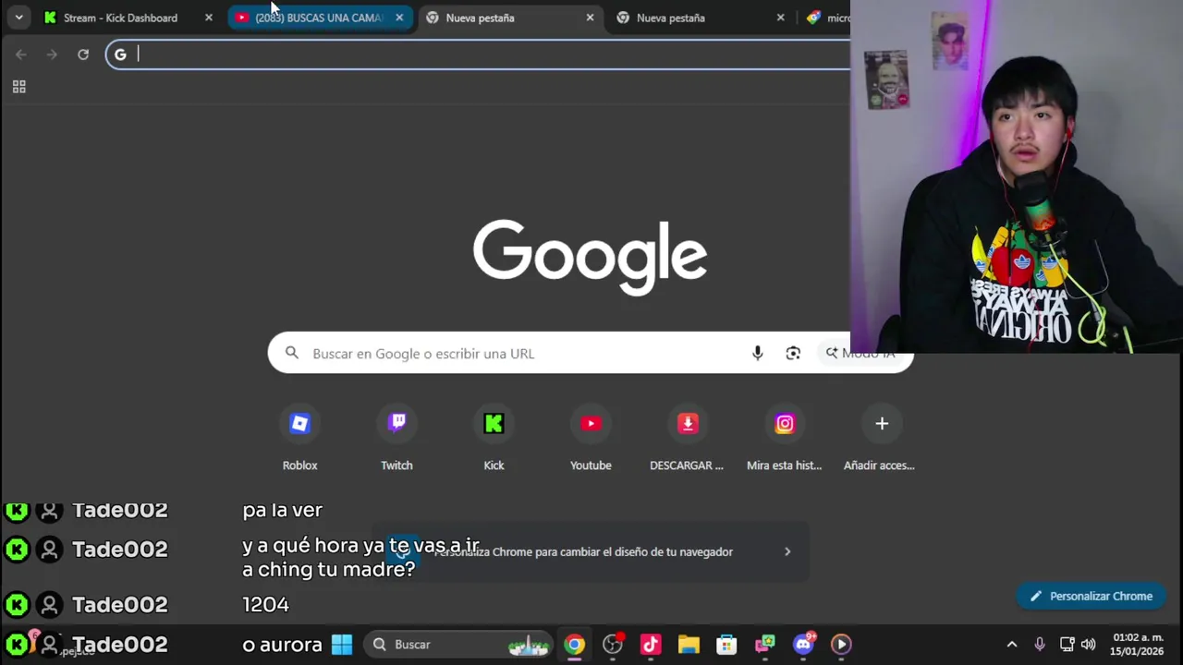
Task: Open the promo banner chevron arrow
Action: pos(787,551)
